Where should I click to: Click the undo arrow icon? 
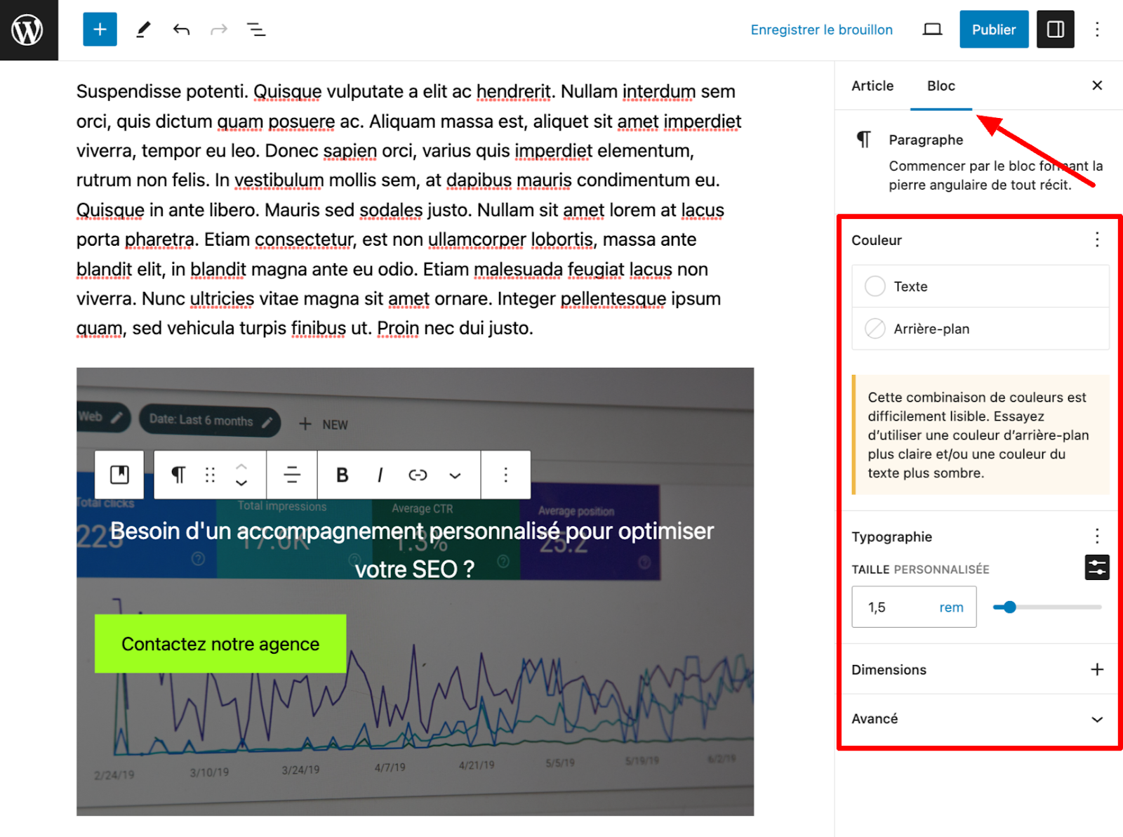coord(181,29)
